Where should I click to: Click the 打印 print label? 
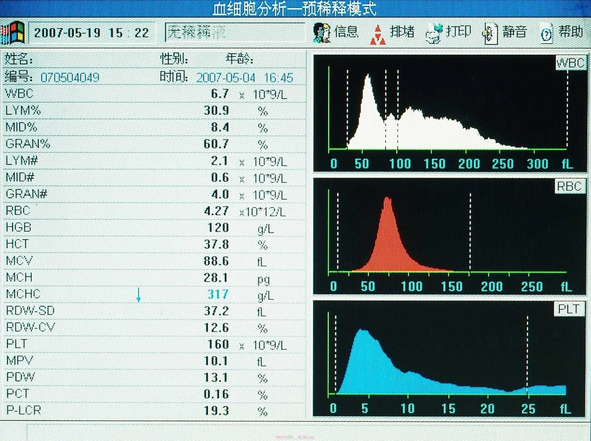pyautogui.click(x=458, y=32)
